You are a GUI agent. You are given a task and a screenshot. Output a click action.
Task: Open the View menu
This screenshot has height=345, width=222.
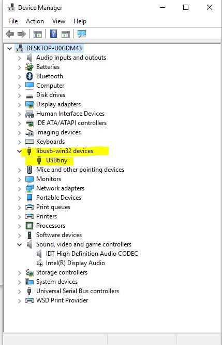pyautogui.click(x=58, y=21)
